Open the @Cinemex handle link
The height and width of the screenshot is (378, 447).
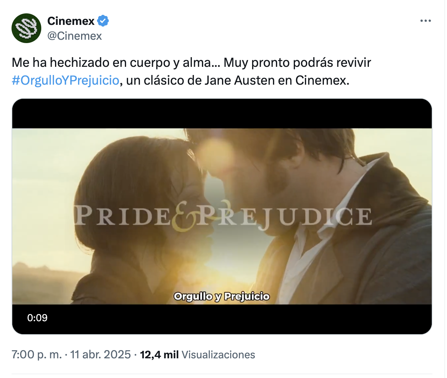75,36
